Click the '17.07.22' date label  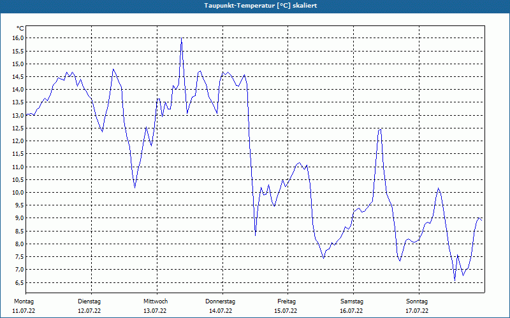tap(417, 311)
